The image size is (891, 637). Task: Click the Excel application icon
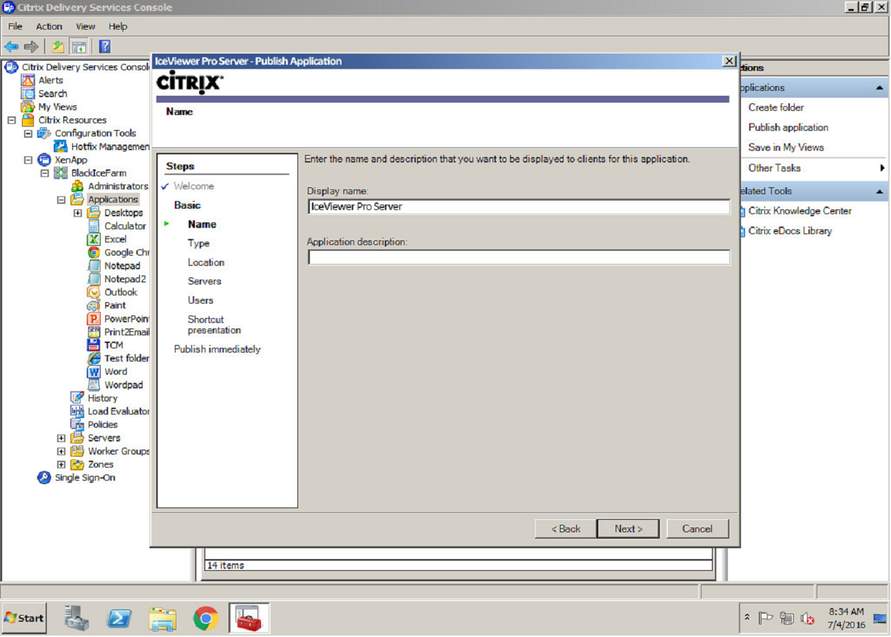94,240
